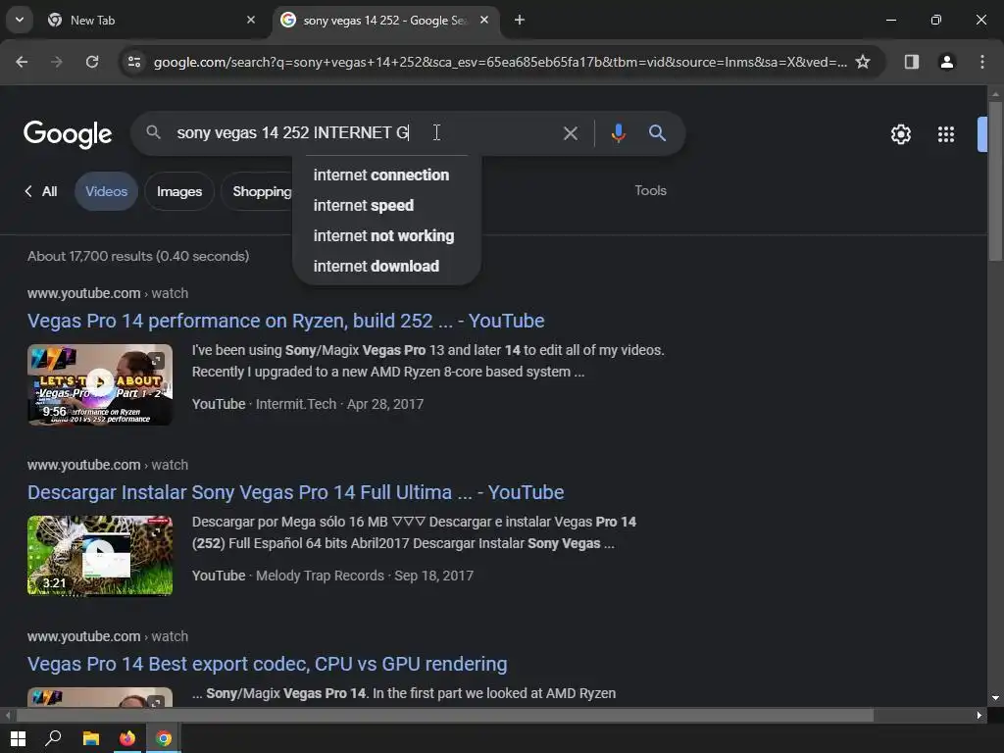Clear the search query text
The image size is (1004, 753).
pos(570,133)
